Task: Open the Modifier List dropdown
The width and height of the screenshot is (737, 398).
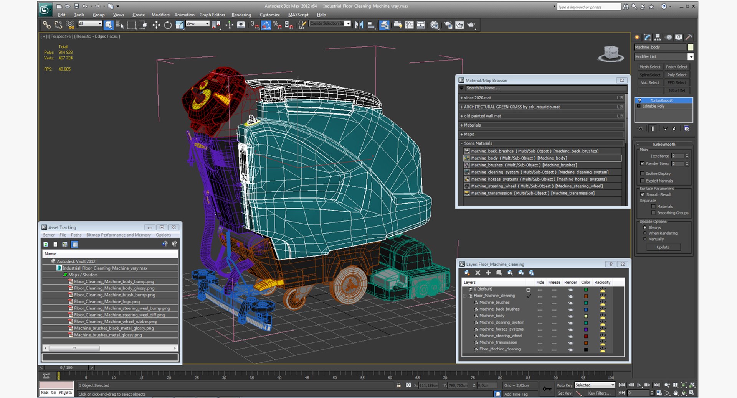Action: 690,57
